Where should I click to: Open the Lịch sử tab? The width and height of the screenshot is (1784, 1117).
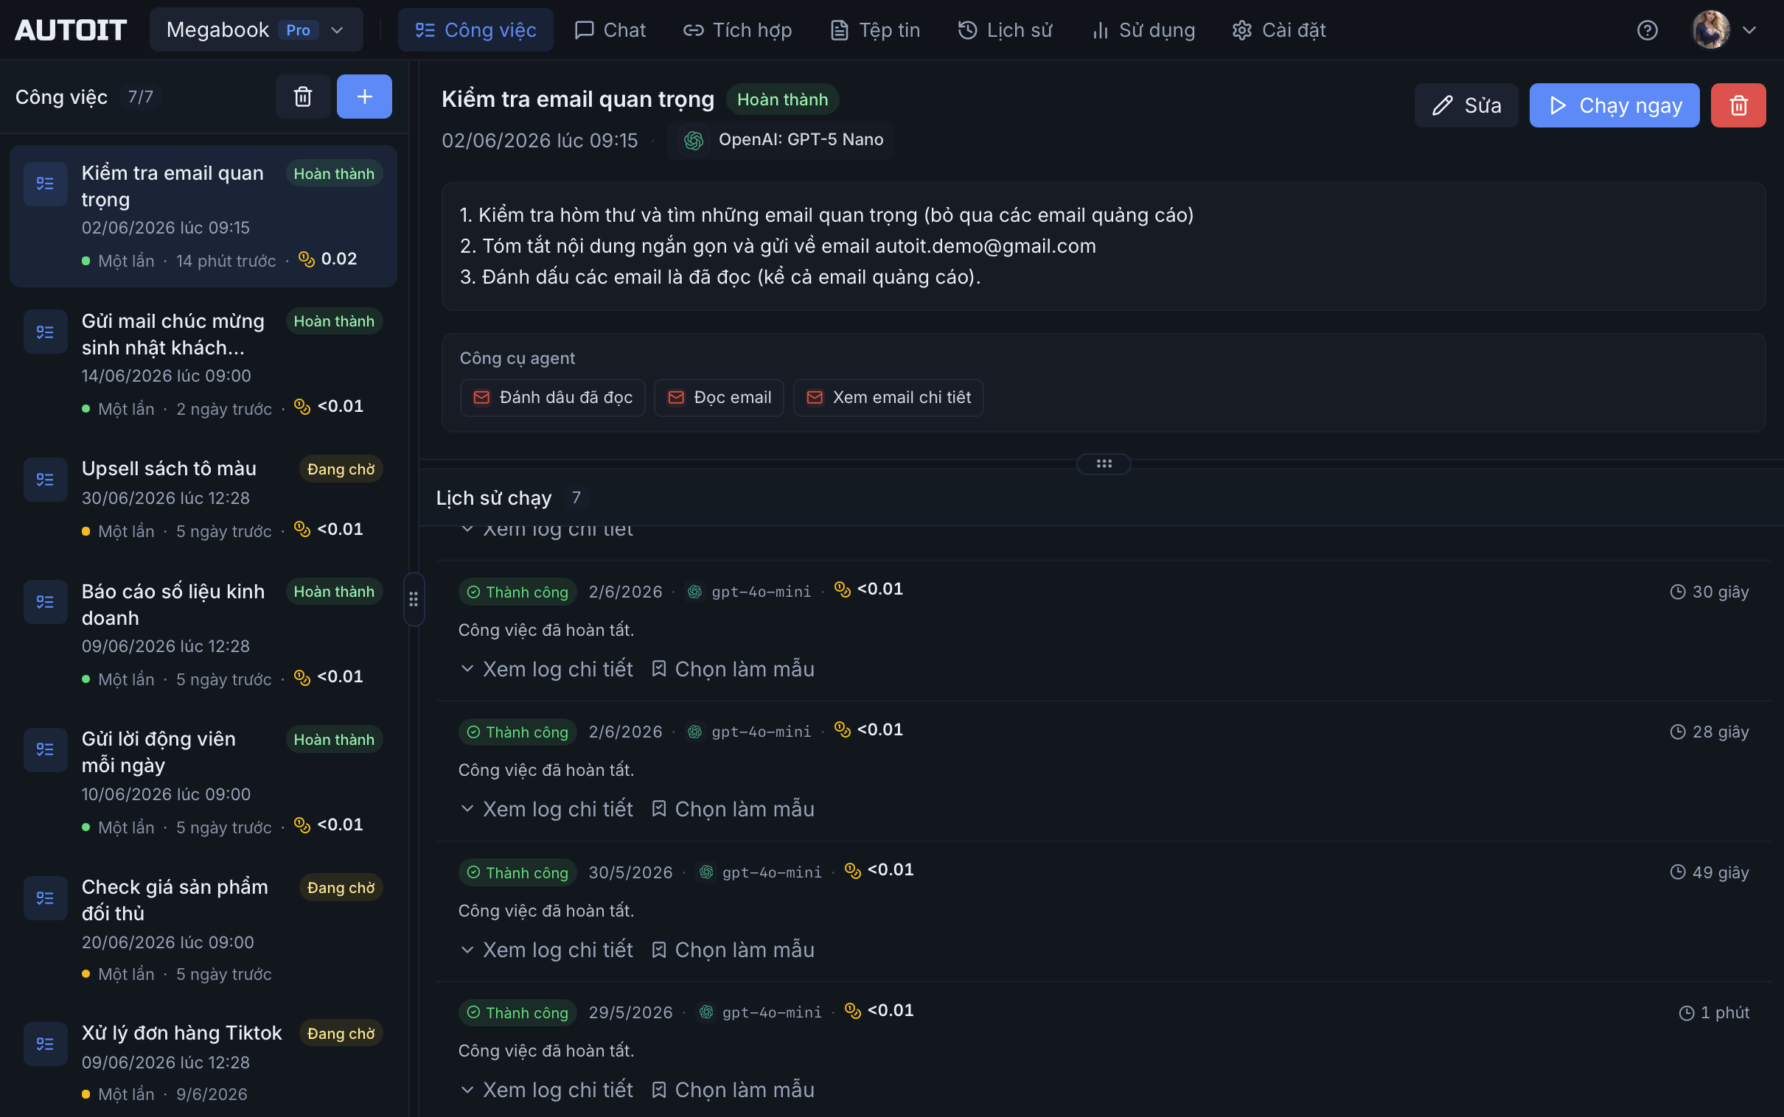pos(1004,30)
